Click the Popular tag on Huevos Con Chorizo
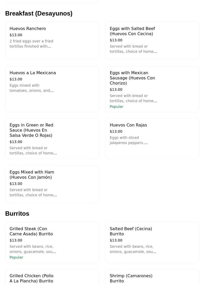Image resolution: width=208 pixels, height=285 pixels. click(x=116, y=107)
